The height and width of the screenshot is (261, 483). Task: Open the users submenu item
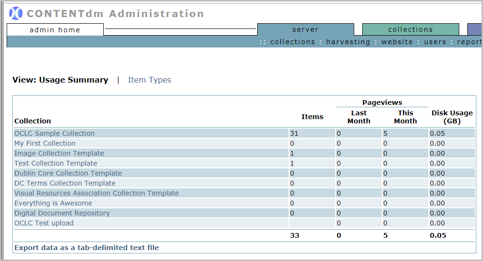tap(435, 42)
